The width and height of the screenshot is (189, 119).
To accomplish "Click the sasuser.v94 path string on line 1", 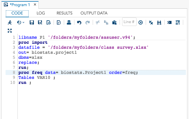I will click(90, 37).
